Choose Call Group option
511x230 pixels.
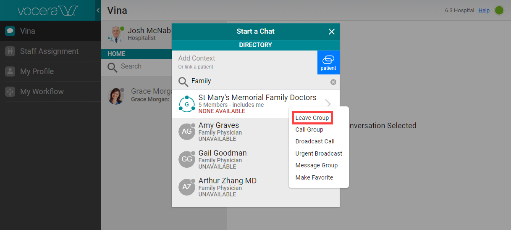click(x=309, y=130)
